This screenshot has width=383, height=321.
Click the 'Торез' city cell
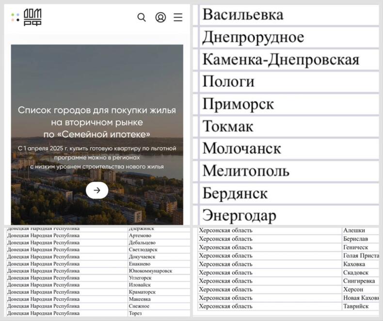coord(159,313)
